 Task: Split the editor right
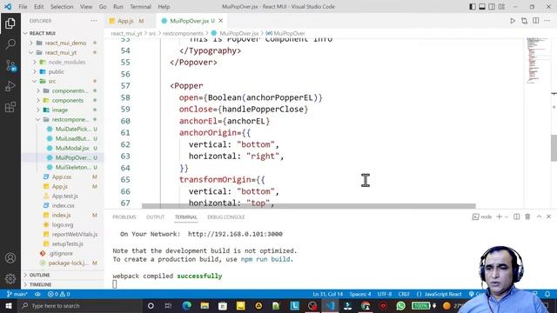point(536,21)
